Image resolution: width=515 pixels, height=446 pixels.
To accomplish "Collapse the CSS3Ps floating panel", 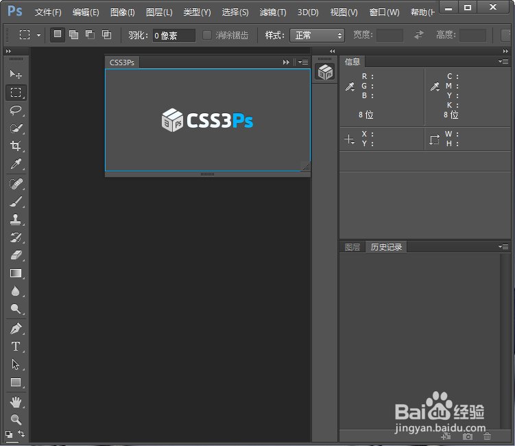I will coord(286,62).
